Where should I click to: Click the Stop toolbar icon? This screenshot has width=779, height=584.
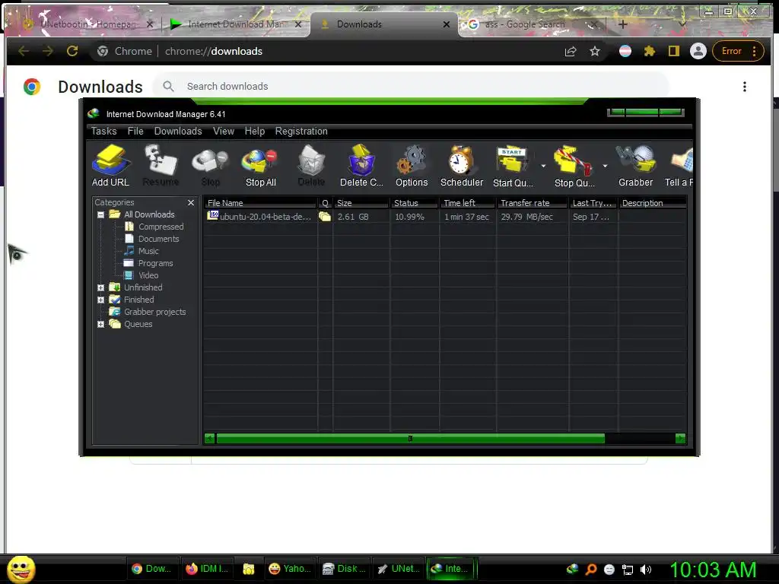tap(211, 165)
